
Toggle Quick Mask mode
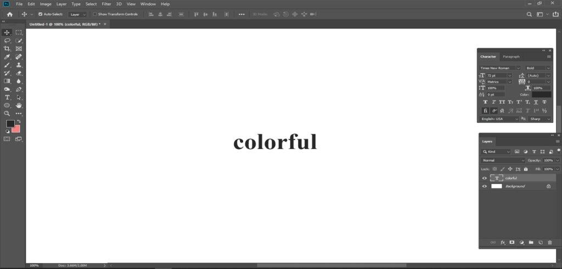tap(7, 139)
